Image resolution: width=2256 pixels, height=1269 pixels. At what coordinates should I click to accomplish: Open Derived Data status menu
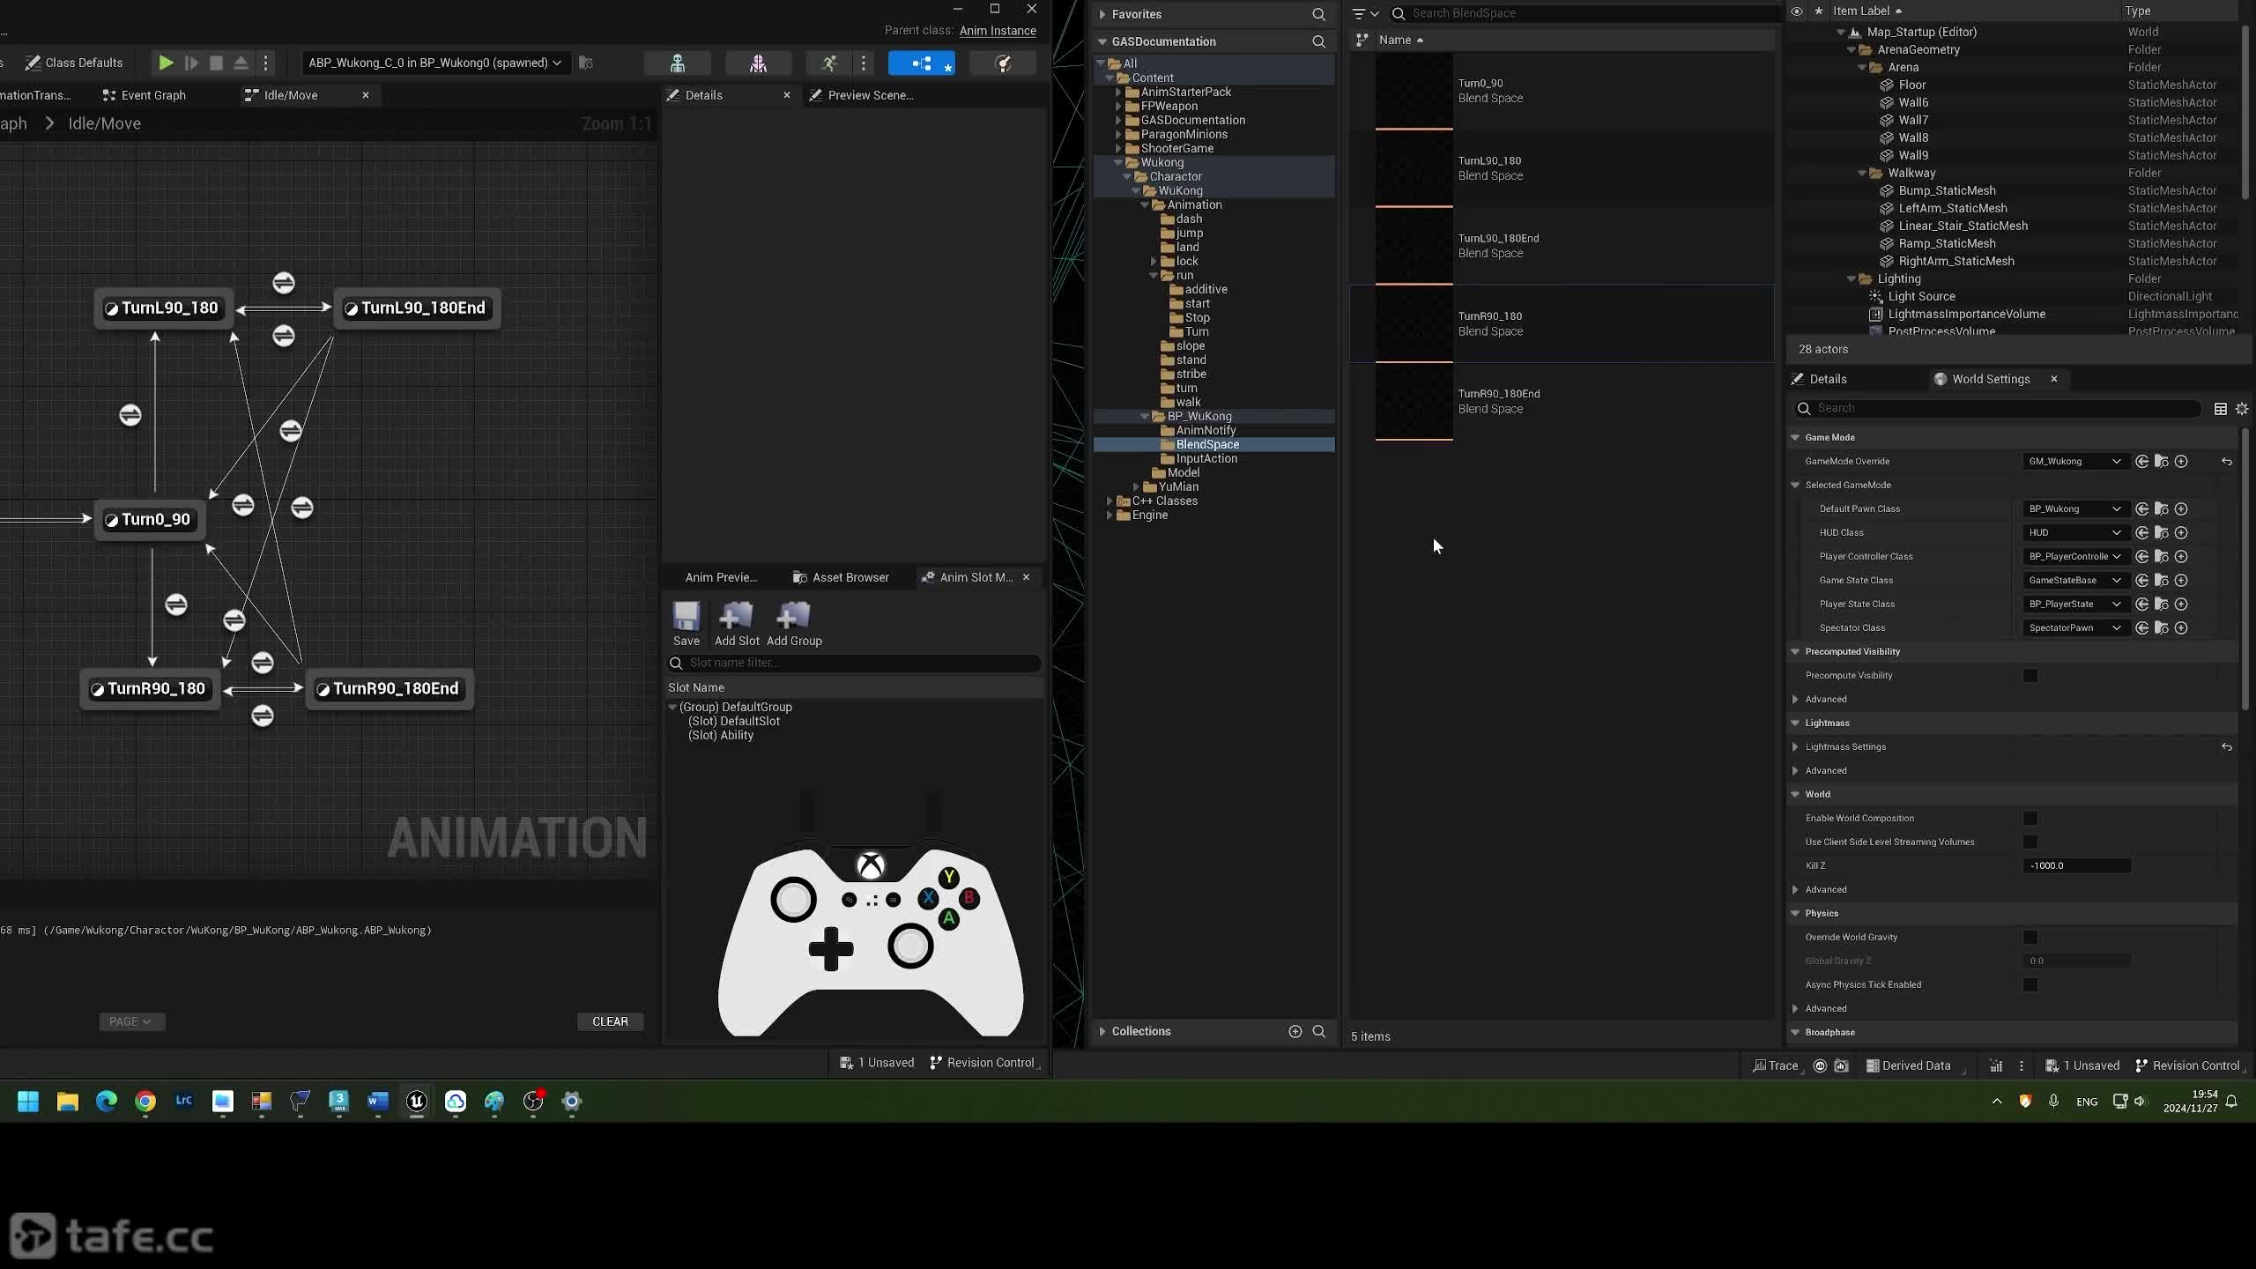tap(1908, 1065)
